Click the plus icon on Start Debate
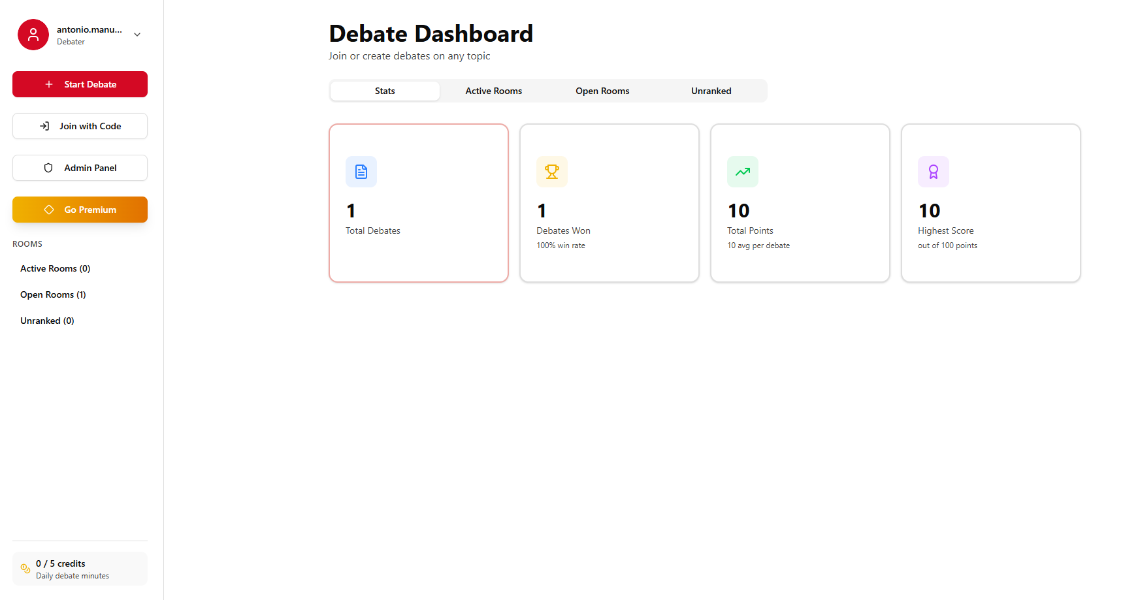The width and height of the screenshot is (1123, 600). click(48, 84)
